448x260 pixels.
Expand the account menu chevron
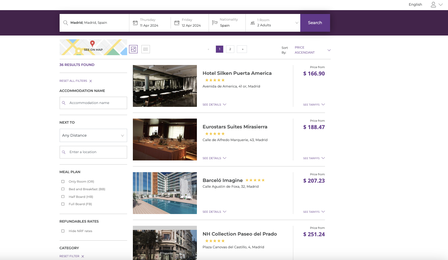[x=441, y=5]
